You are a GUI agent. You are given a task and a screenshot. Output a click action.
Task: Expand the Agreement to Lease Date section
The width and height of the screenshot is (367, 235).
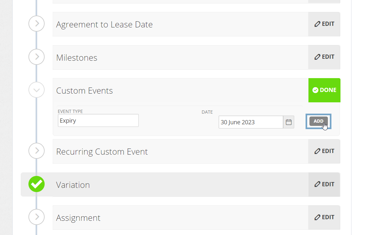[x=37, y=24]
